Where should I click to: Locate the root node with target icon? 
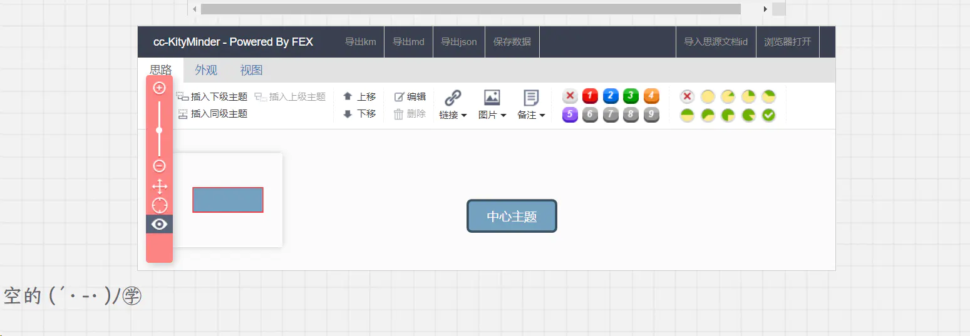pos(159,205)
